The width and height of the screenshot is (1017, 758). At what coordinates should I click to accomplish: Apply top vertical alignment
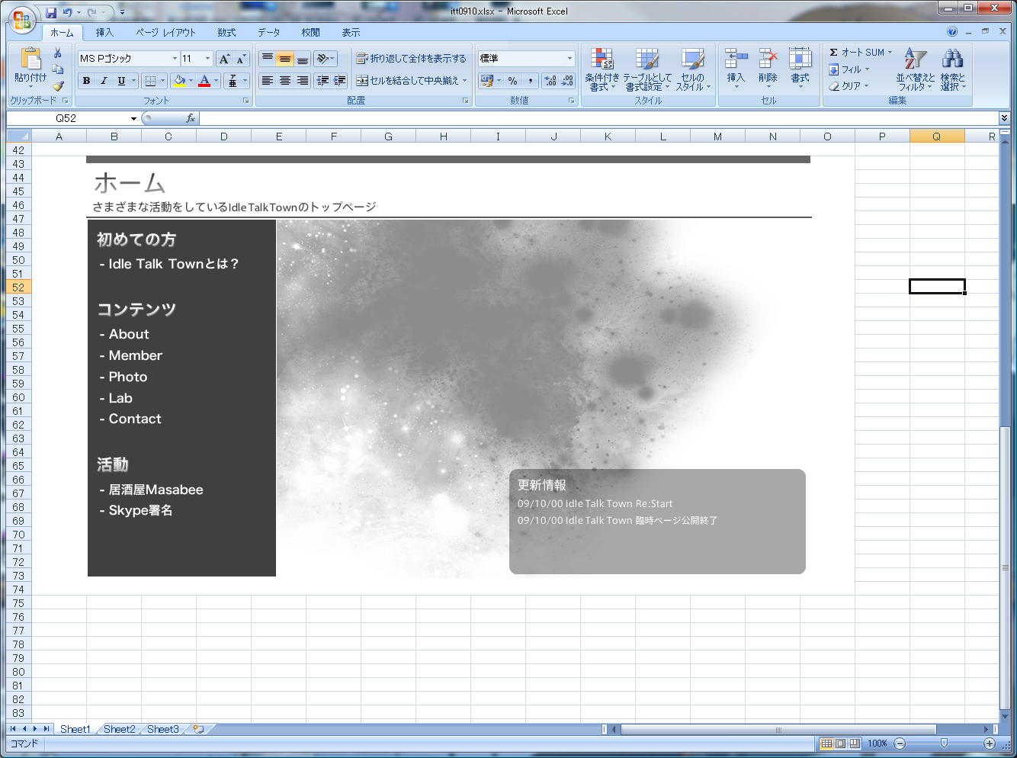pos(268,59)
